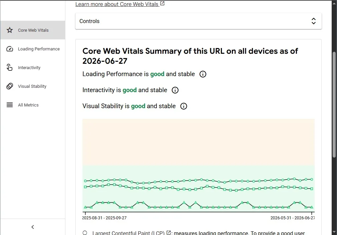Screen dimensions: 337x235
Task: Click the Visual Stability overlapping circles icon
Action: point(9,86)
